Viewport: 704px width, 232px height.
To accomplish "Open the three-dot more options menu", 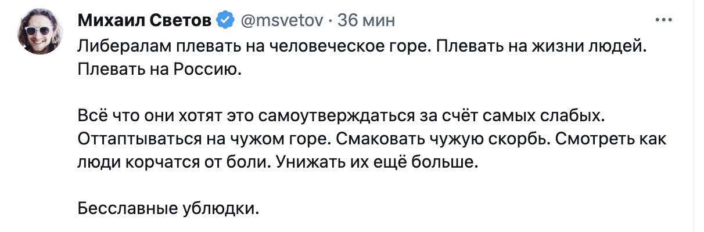I will tap(663, 20).
